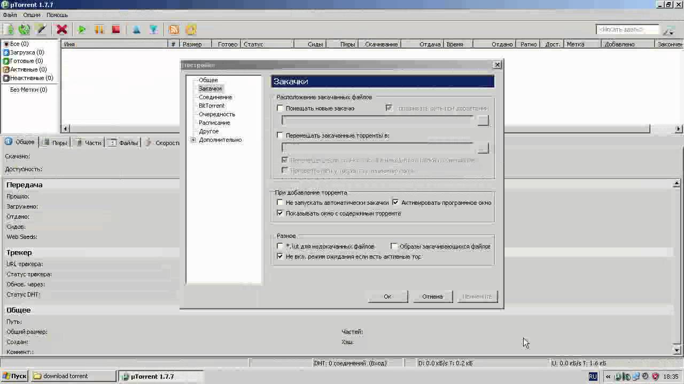
Task: Toggle Активировать программное окно checkbox
Action: [x=395, y=203]
